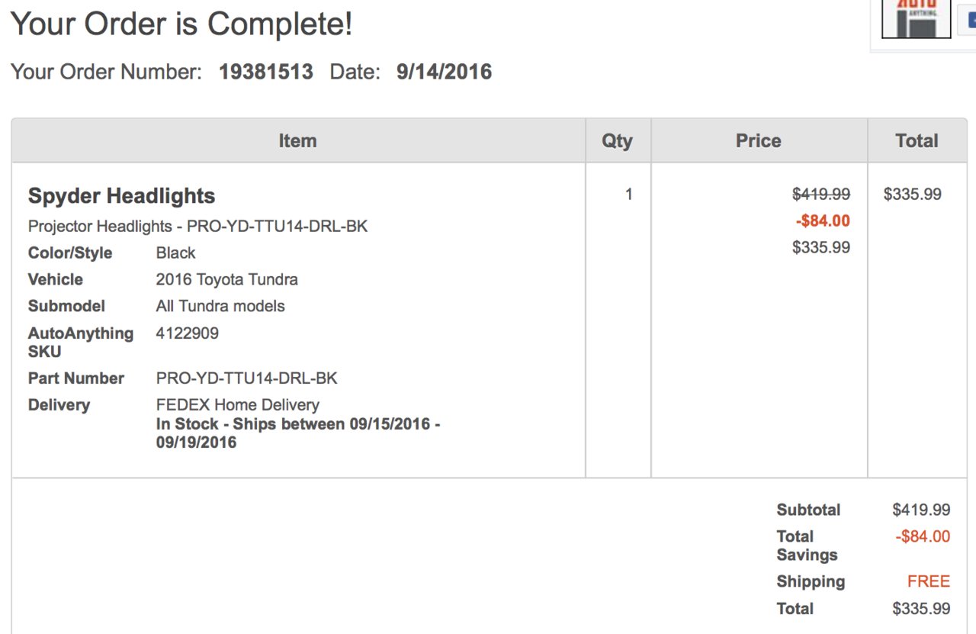Click the In Stock ship date notice
This screenshot has width=976, height=634.
298,433
